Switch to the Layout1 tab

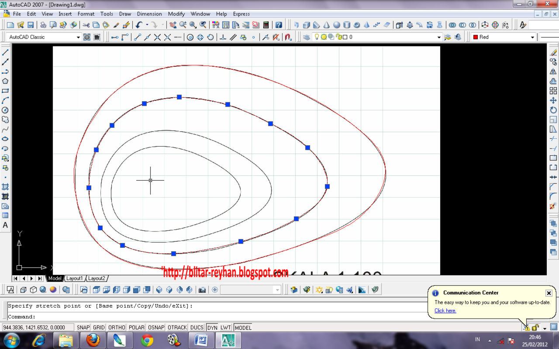point(74,278)
